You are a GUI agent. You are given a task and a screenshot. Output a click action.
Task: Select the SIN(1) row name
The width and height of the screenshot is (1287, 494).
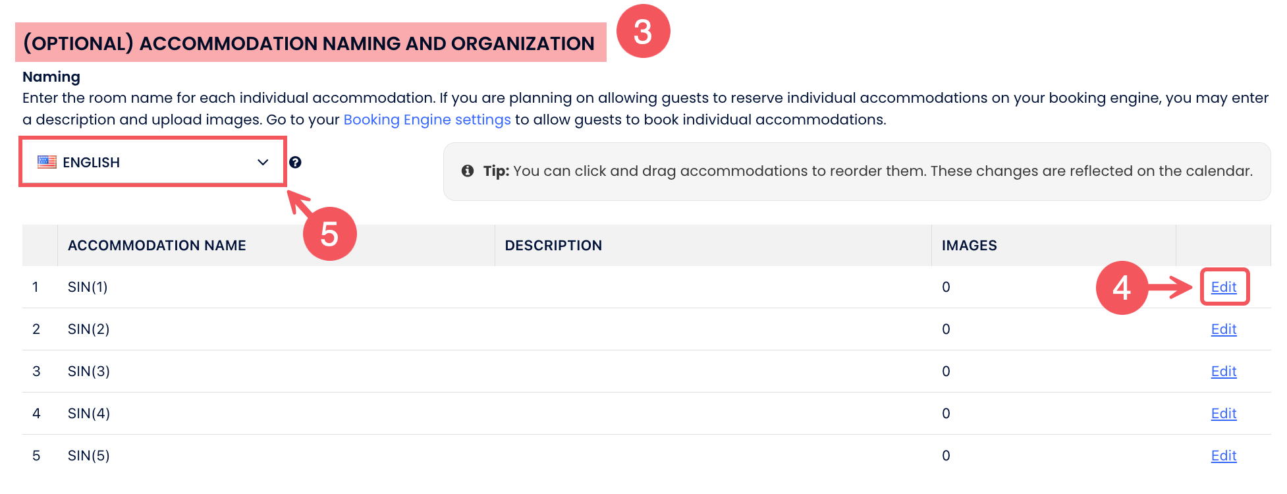coord(88,287)
